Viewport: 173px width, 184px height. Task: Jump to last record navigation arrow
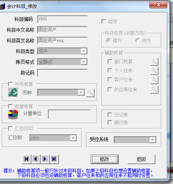(54, 159)
